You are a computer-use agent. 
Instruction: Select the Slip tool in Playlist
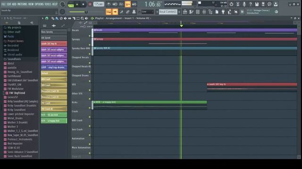69,18
